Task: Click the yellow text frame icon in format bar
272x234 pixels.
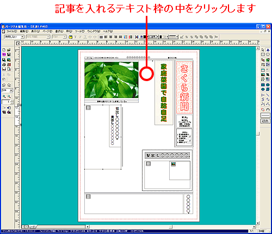Action: point(71,37)
